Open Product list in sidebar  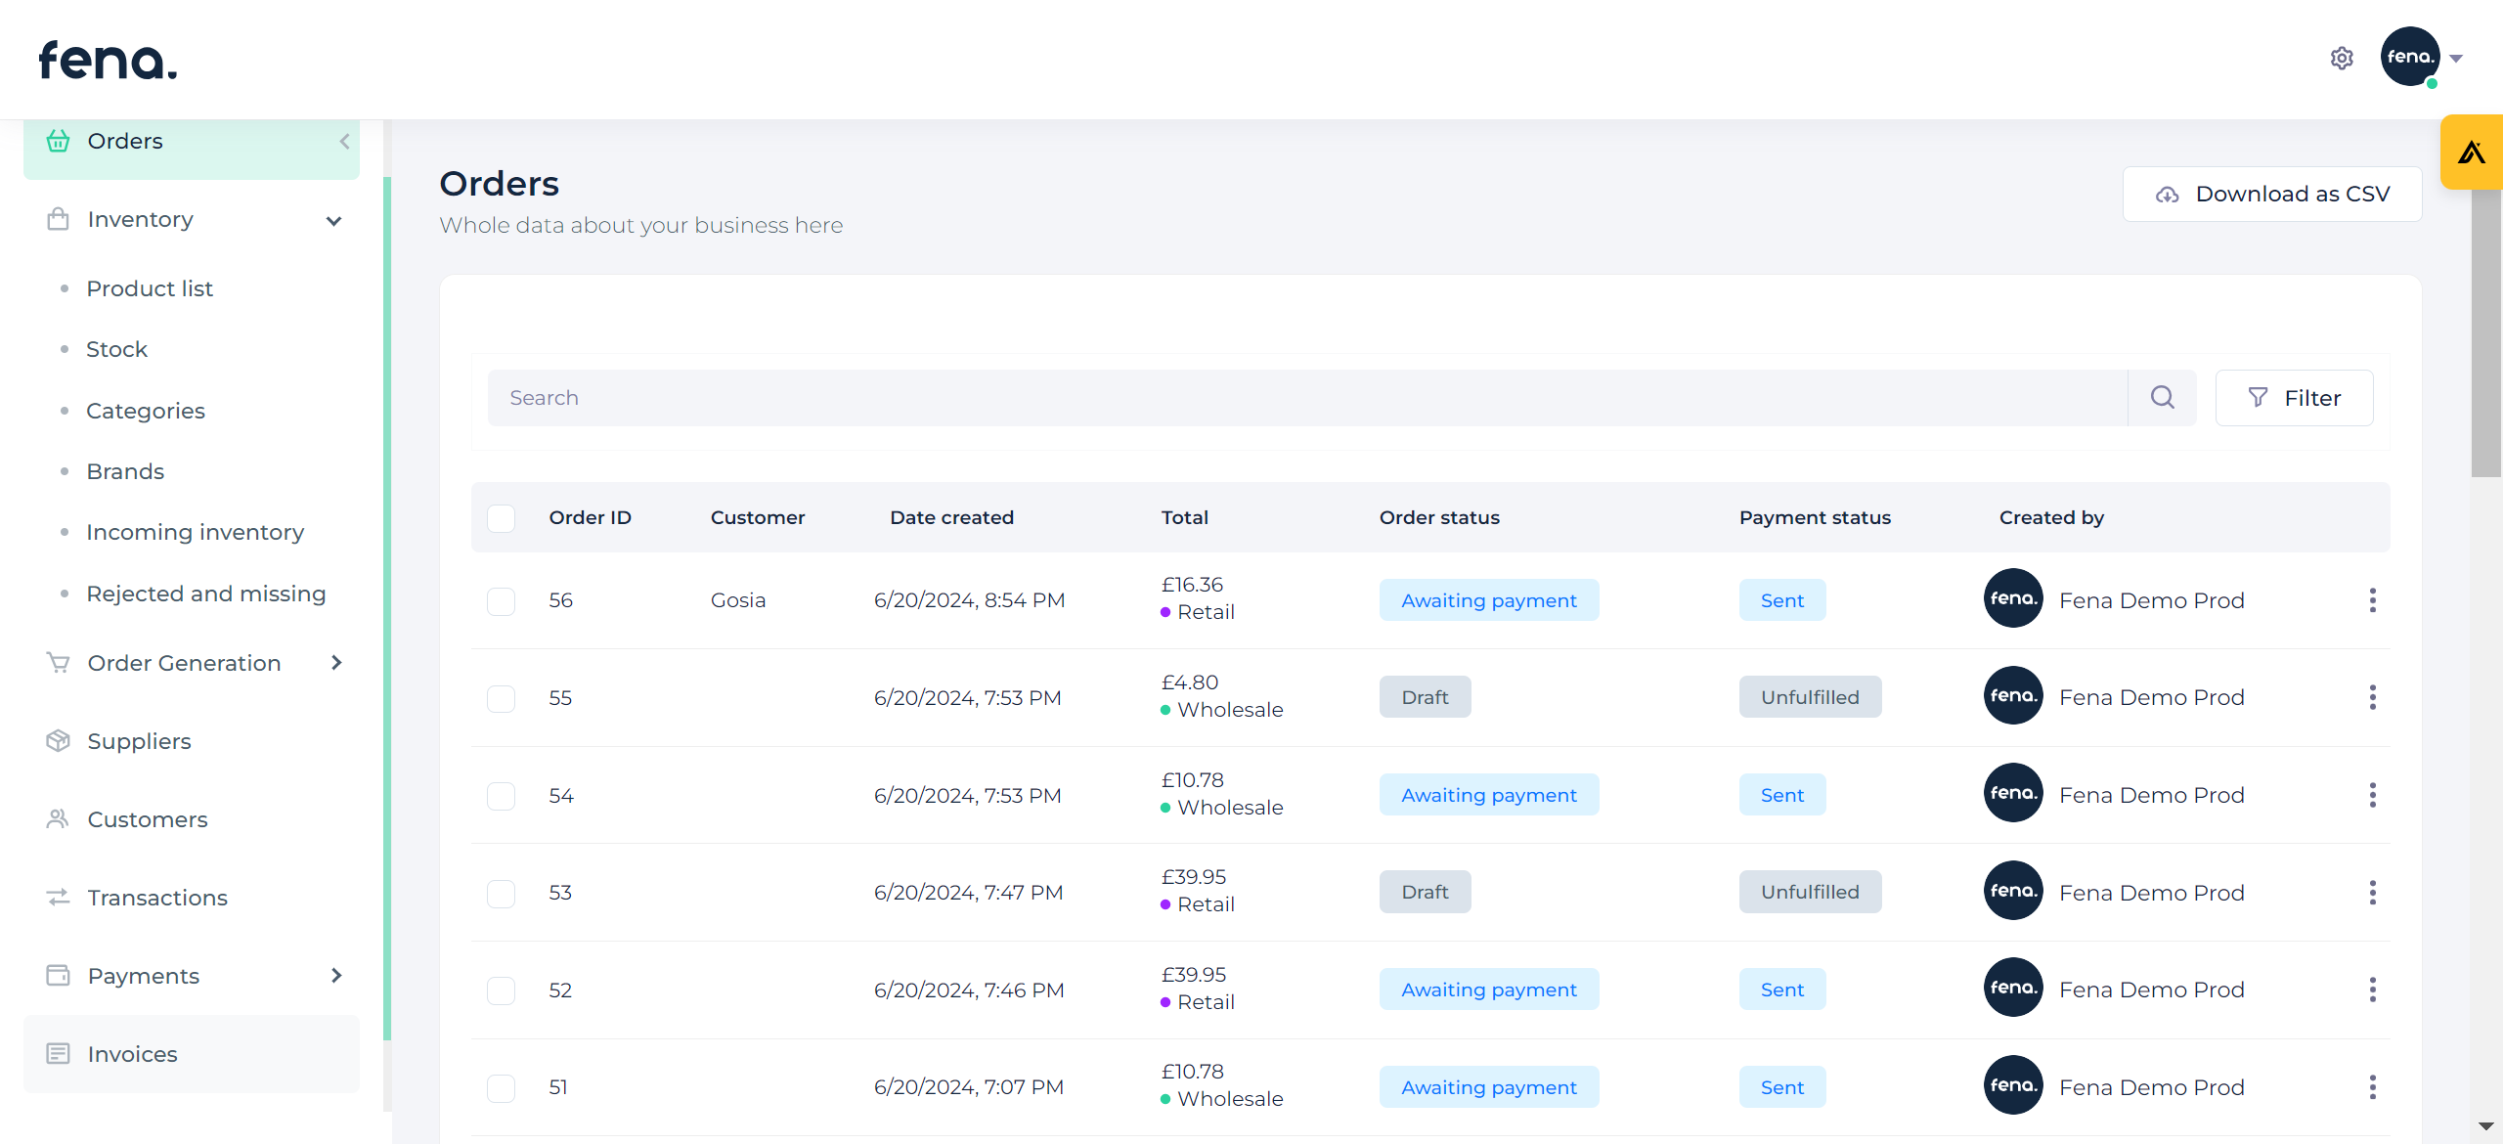pyautogui.click(x=150, y=288)
